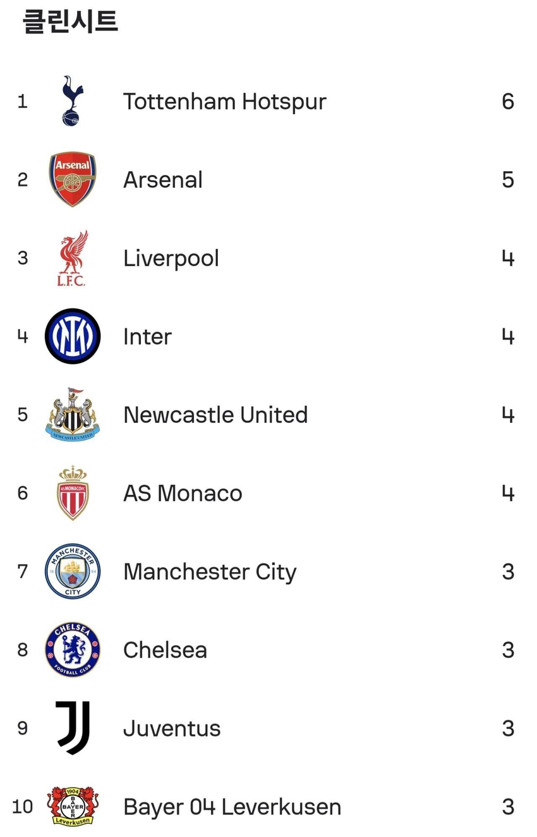Tap the Newcastle United badge

(73, 415)
